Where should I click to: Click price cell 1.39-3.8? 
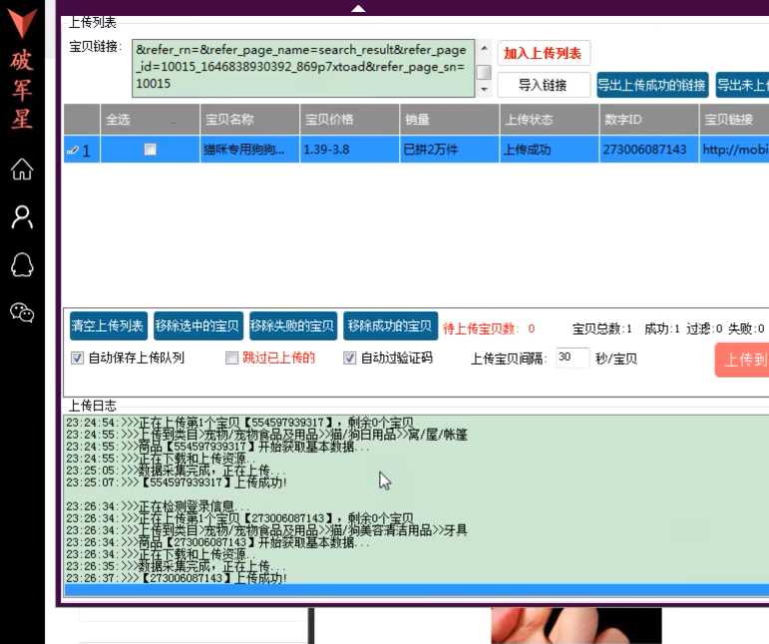(x=349, y=150)
